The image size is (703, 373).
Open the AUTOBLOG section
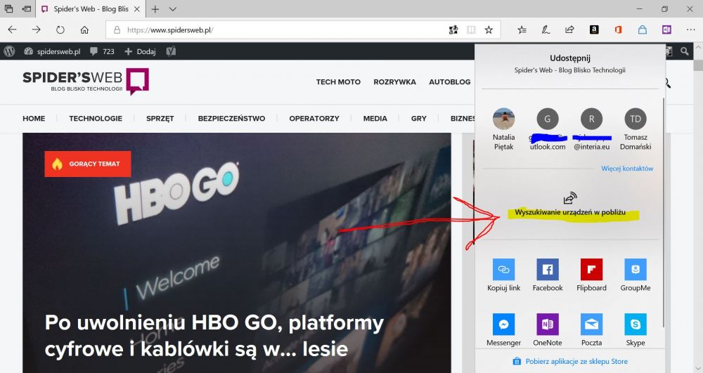point(450,82)
